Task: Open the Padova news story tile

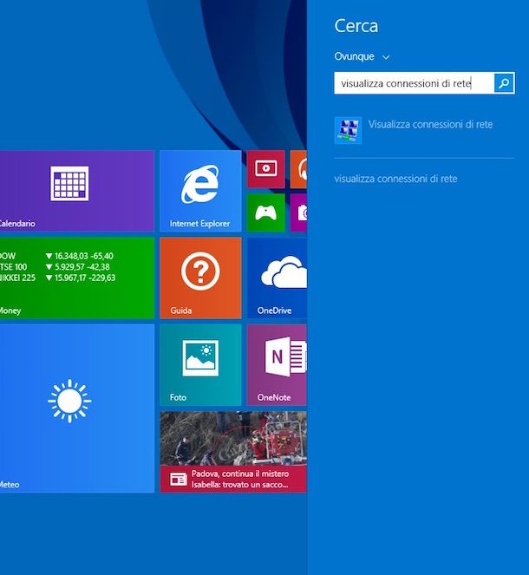Action: (233, 452)
